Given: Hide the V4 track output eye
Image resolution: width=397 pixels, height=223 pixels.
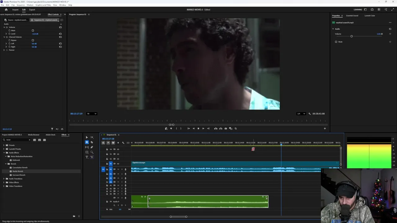Looking at the screenshot, I should 118,149.
